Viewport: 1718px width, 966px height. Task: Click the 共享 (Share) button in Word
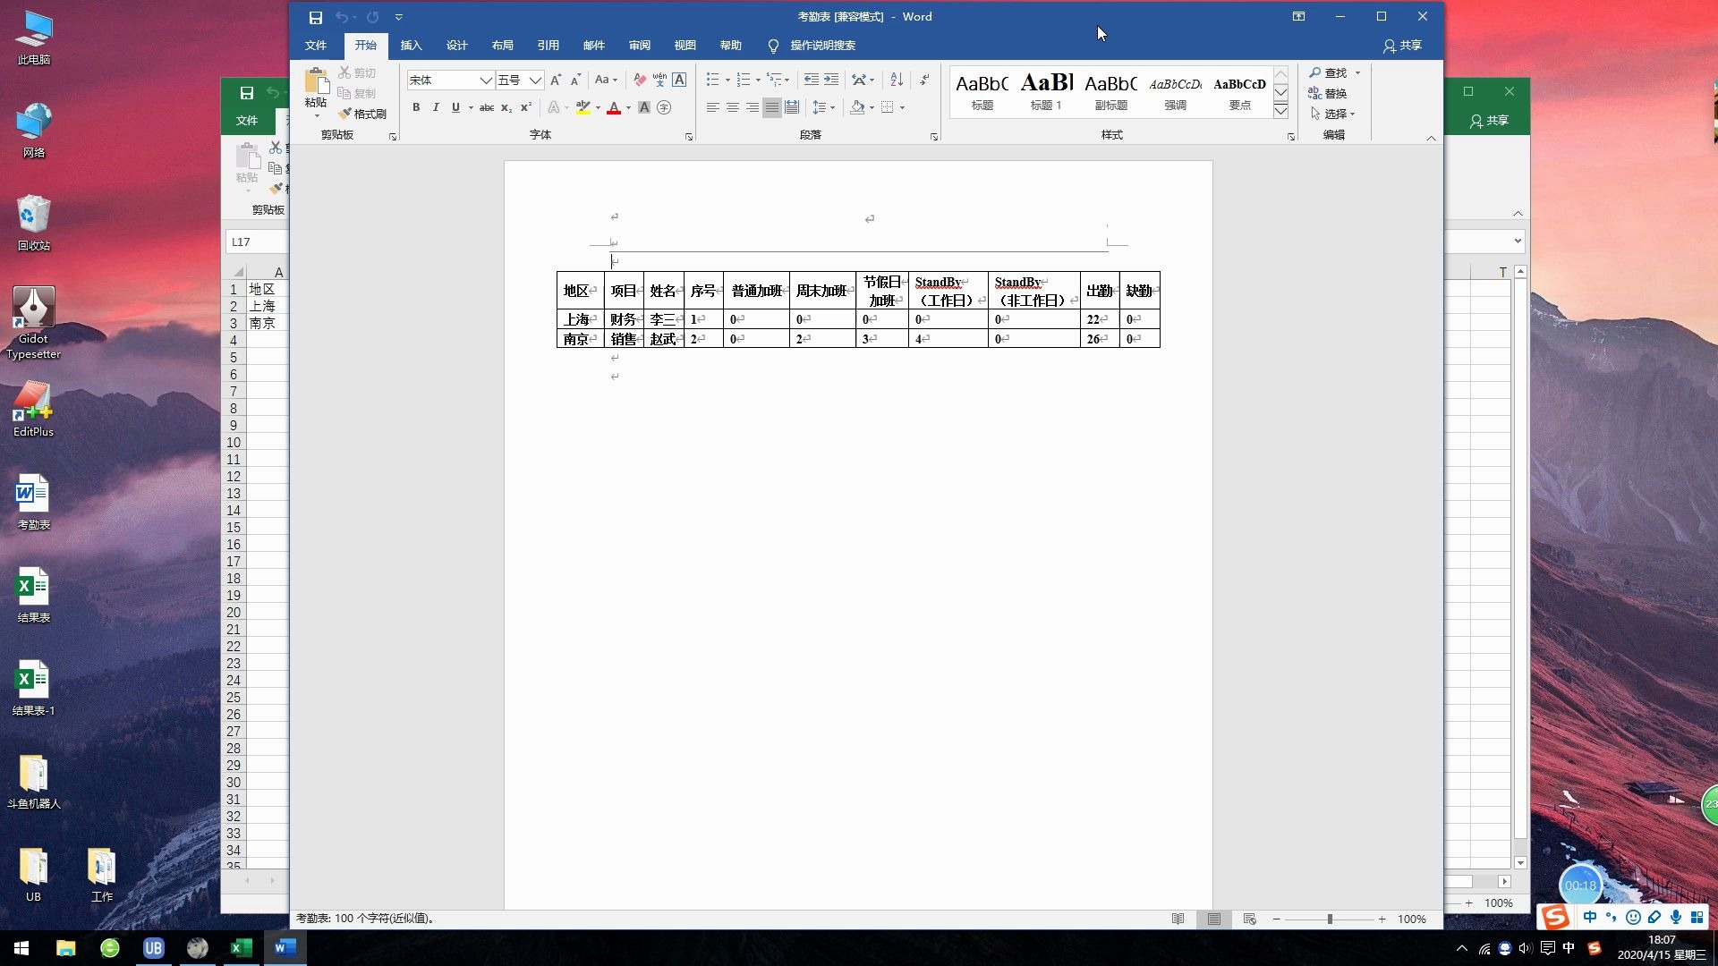click(1402, 46)
